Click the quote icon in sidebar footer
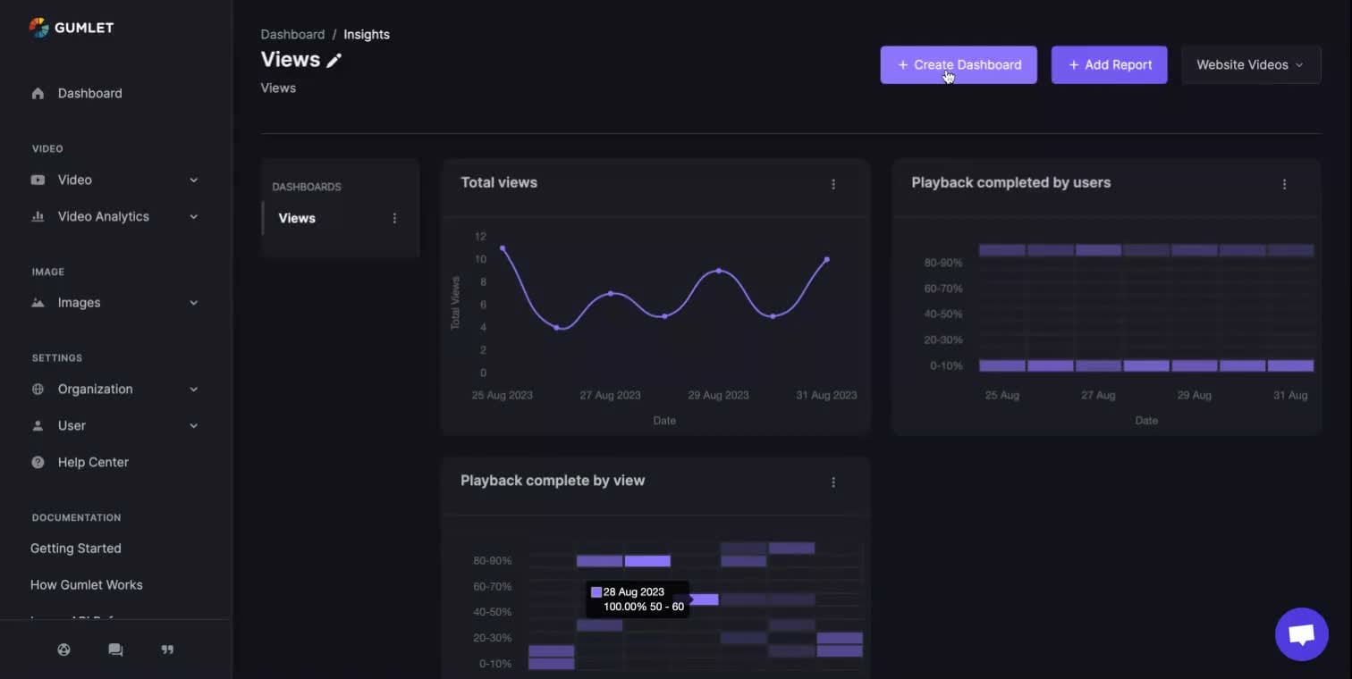The image size is (1352, 679). [167, 650]
